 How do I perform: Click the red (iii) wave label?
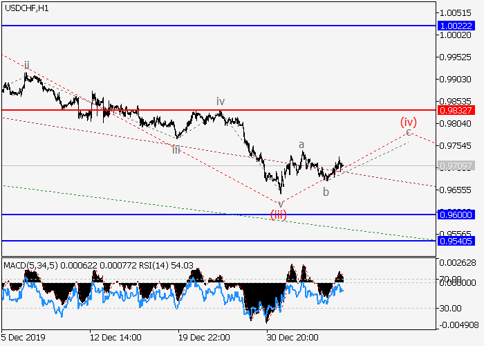tap(278, 215)
